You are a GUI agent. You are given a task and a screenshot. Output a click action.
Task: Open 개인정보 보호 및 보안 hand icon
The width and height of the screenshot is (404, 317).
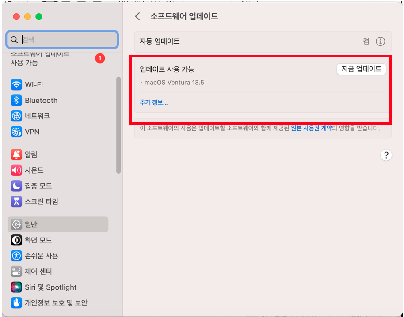(16, 303)
